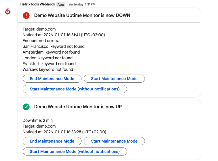Click the green checkmark icon on UP card
The width and height of the screenshot is (218, 161).
tap(26, 107)
